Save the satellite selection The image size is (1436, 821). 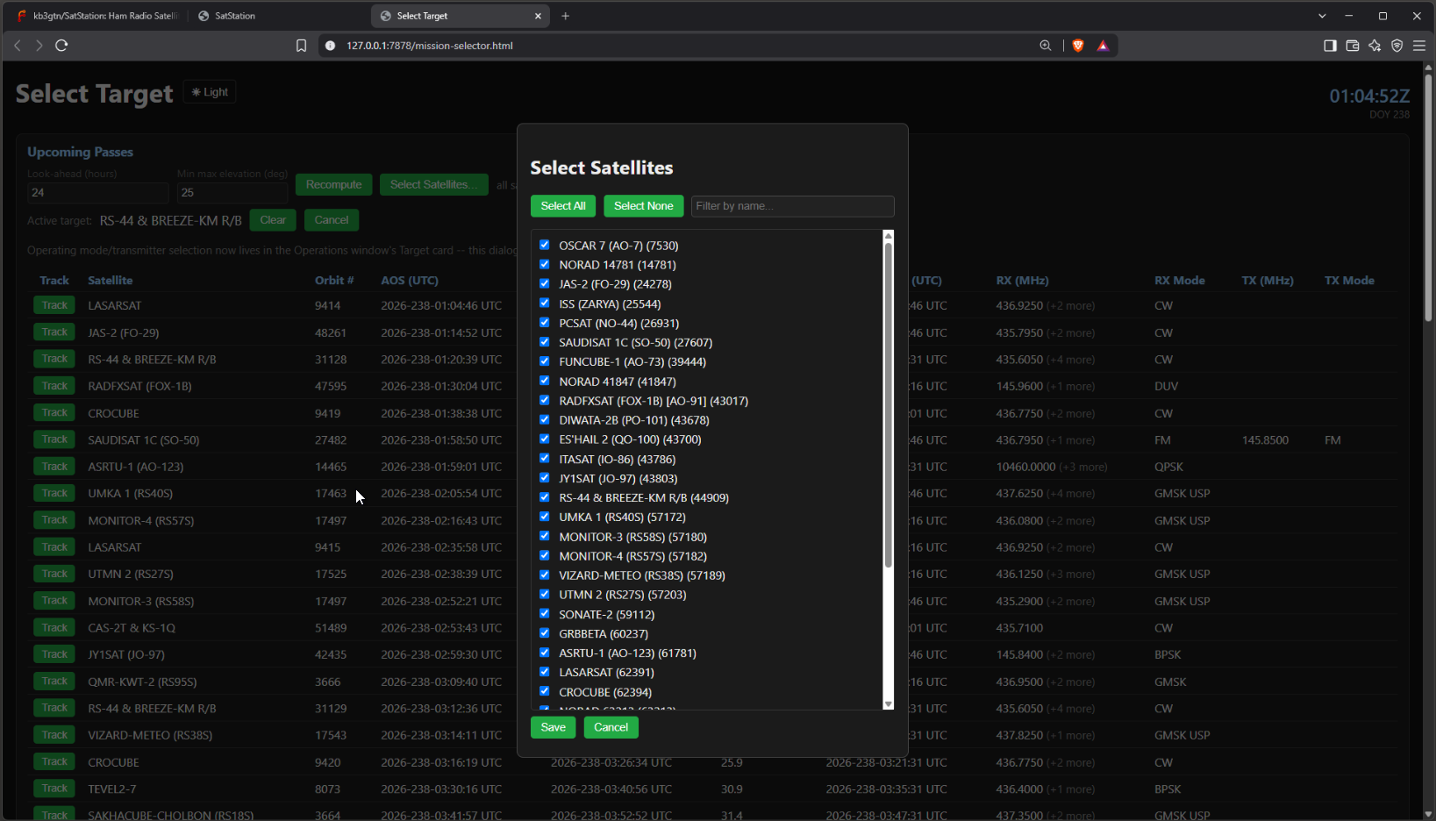[x=554, y=727]
